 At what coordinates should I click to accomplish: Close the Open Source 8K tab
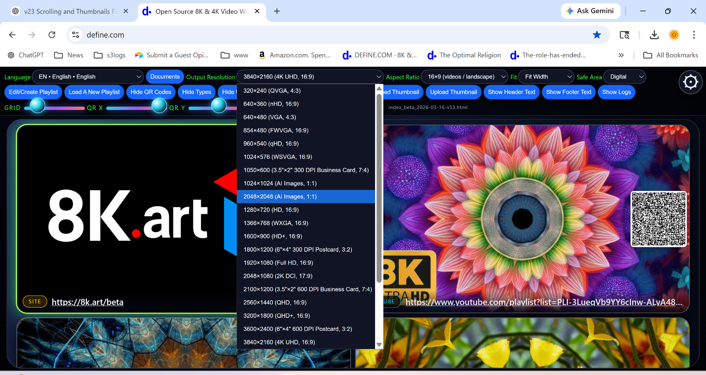257,11
